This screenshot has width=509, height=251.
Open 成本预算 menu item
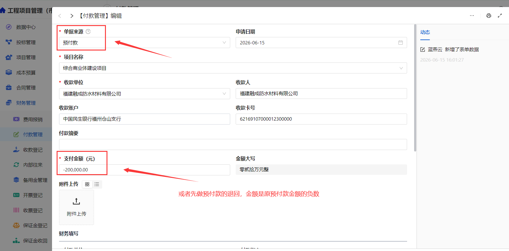[26, 73]
